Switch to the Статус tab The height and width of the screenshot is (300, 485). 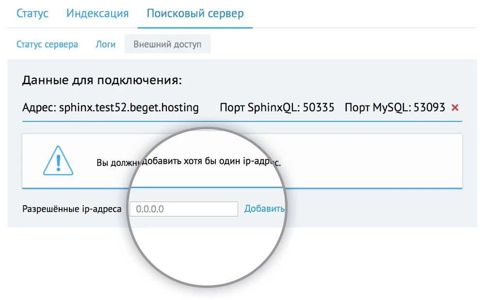(32, 14)
